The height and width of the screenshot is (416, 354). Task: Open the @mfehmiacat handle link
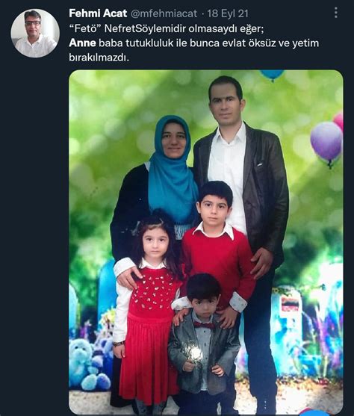point(164,13)
